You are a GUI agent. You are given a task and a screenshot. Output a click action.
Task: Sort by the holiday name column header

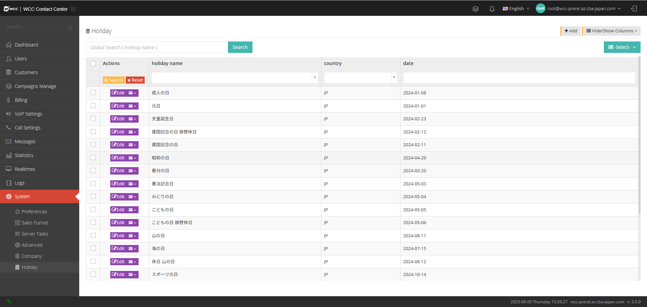tap(167, 63)
